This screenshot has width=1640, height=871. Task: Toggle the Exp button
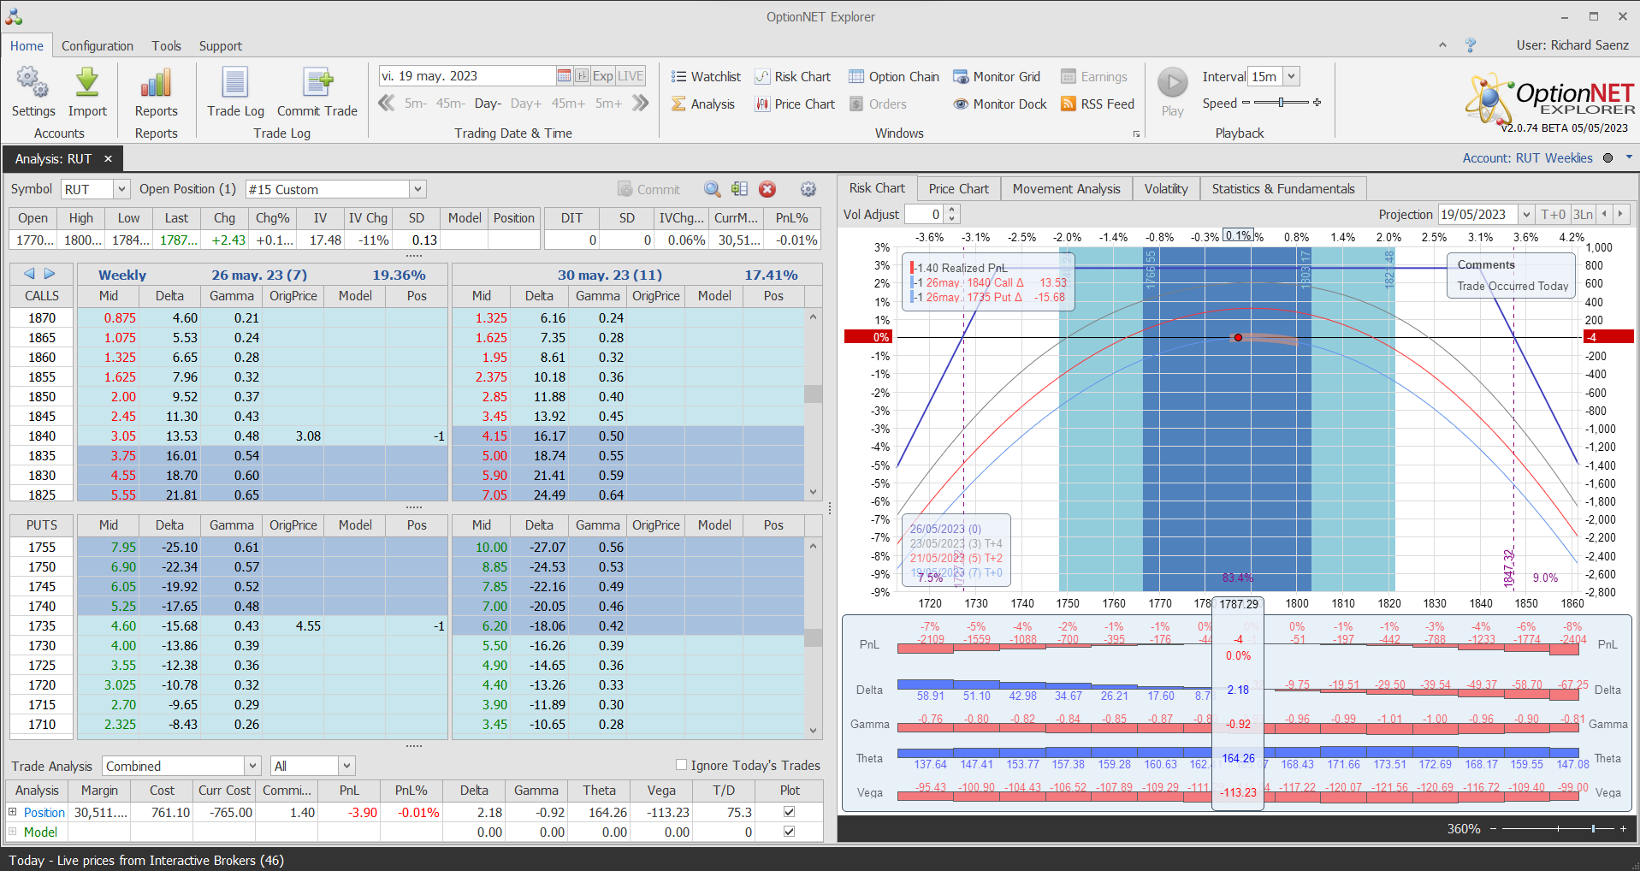click(x=603, y=76)
